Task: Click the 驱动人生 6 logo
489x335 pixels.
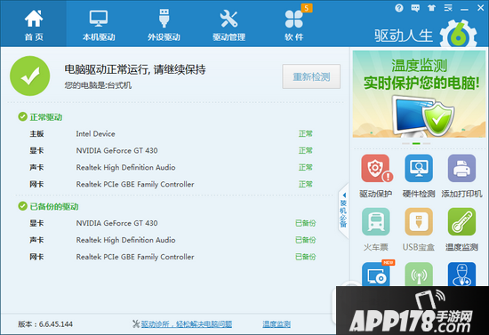Action: point(426,35)
